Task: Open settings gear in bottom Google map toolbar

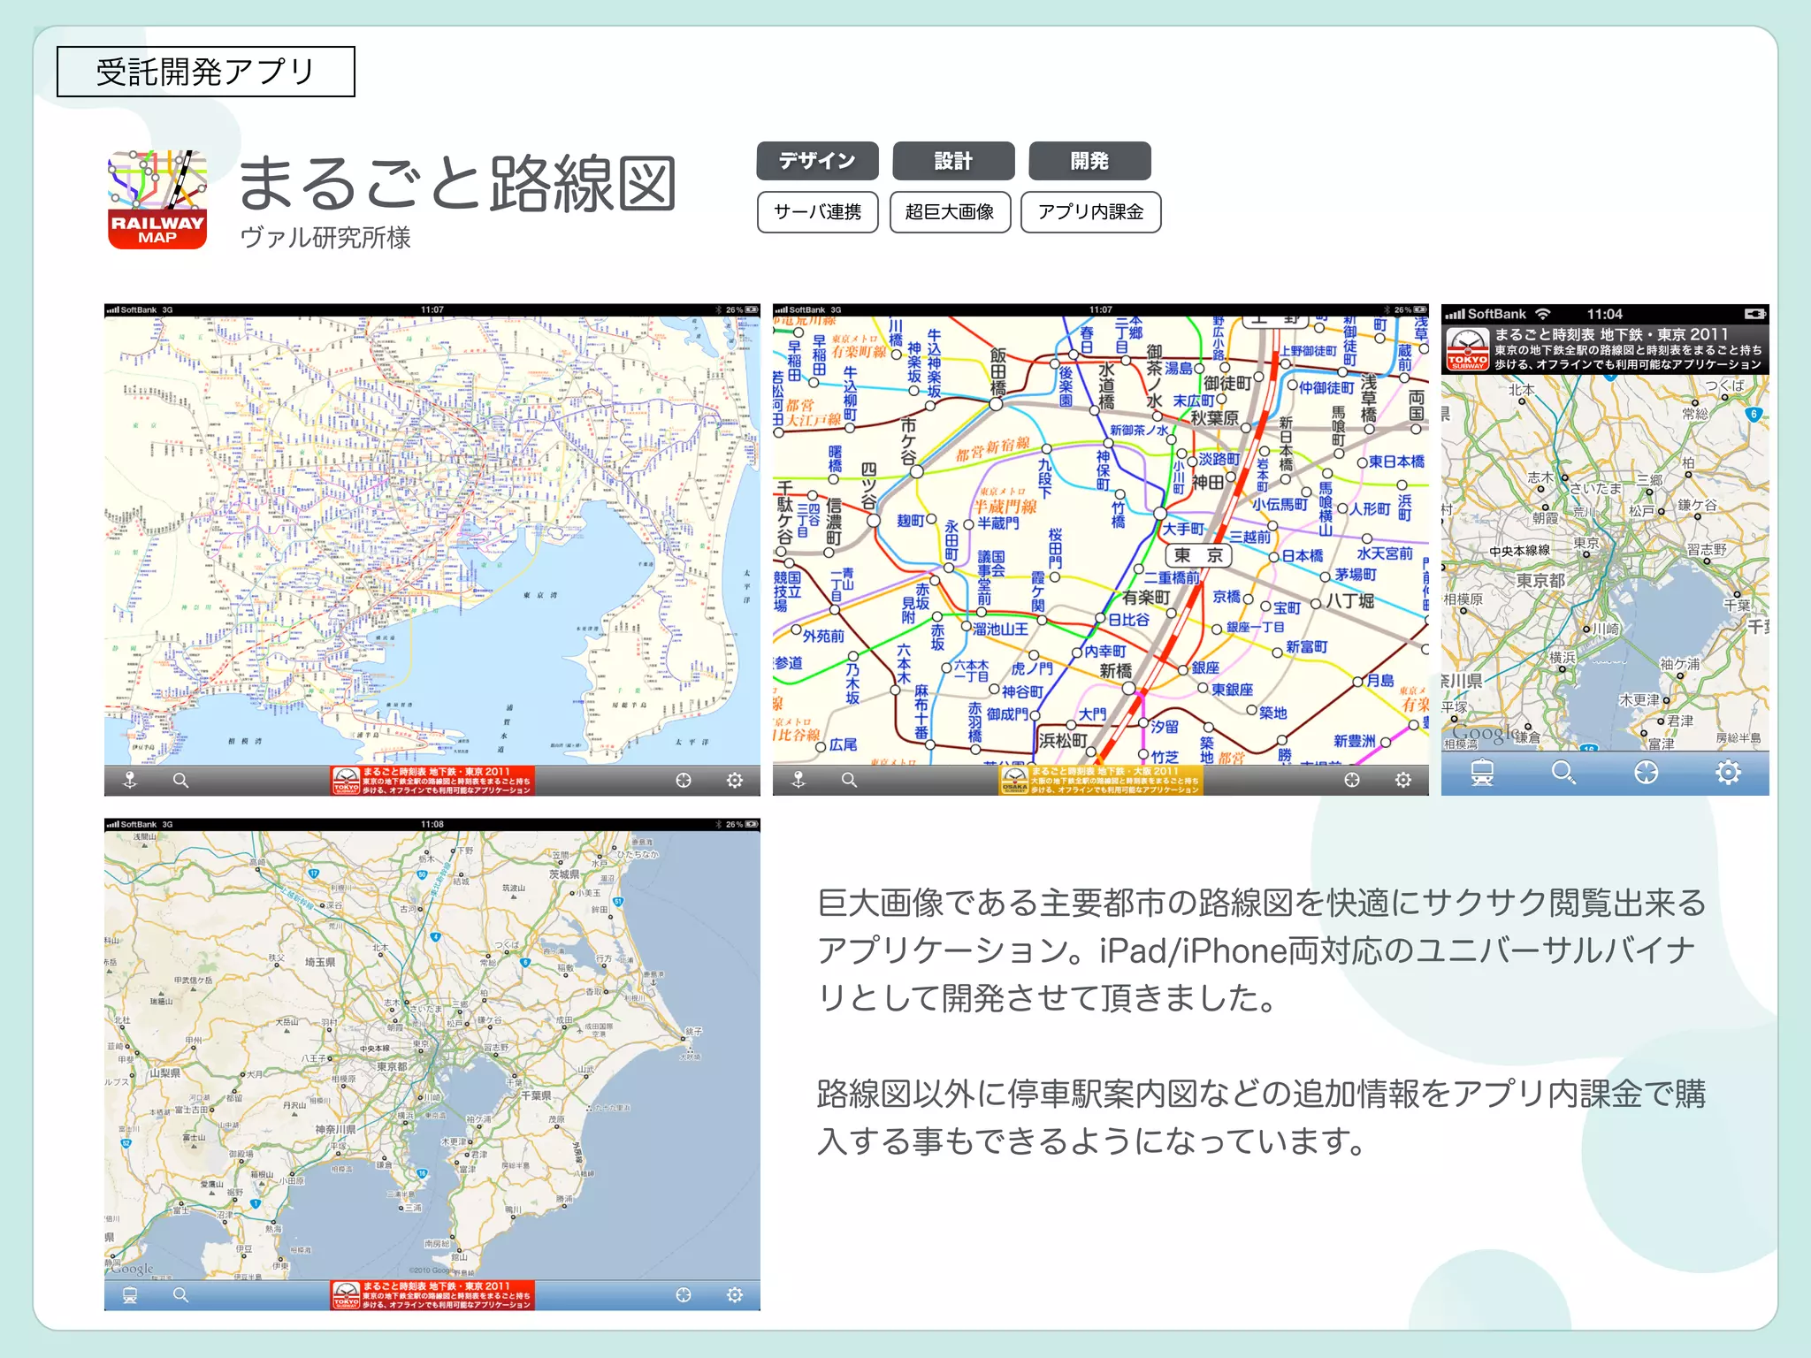Action: pos(735,1295)
